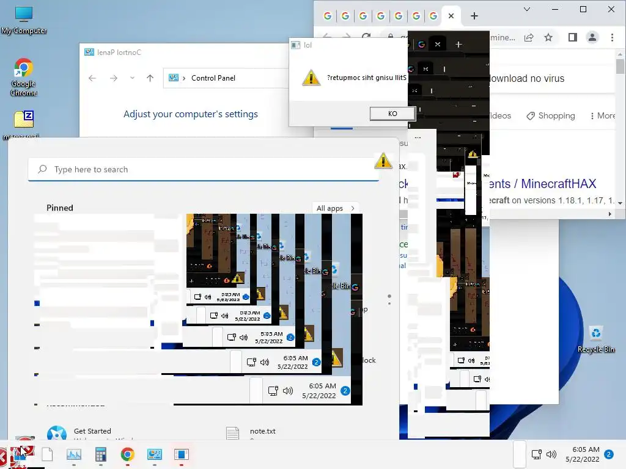This screenshot has width=626, height=469.
Task: Open Chrome three-dot menu
Action: click(612, 37)
